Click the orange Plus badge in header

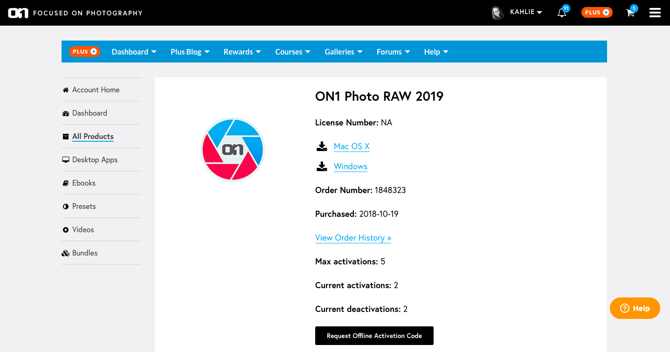[597, 13]
